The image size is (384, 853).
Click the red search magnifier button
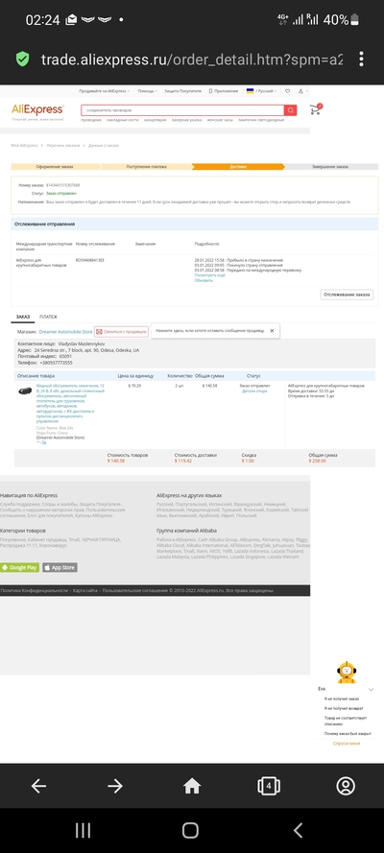coord(291,110)
